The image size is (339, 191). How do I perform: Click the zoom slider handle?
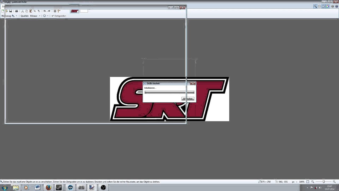point(324,182)
